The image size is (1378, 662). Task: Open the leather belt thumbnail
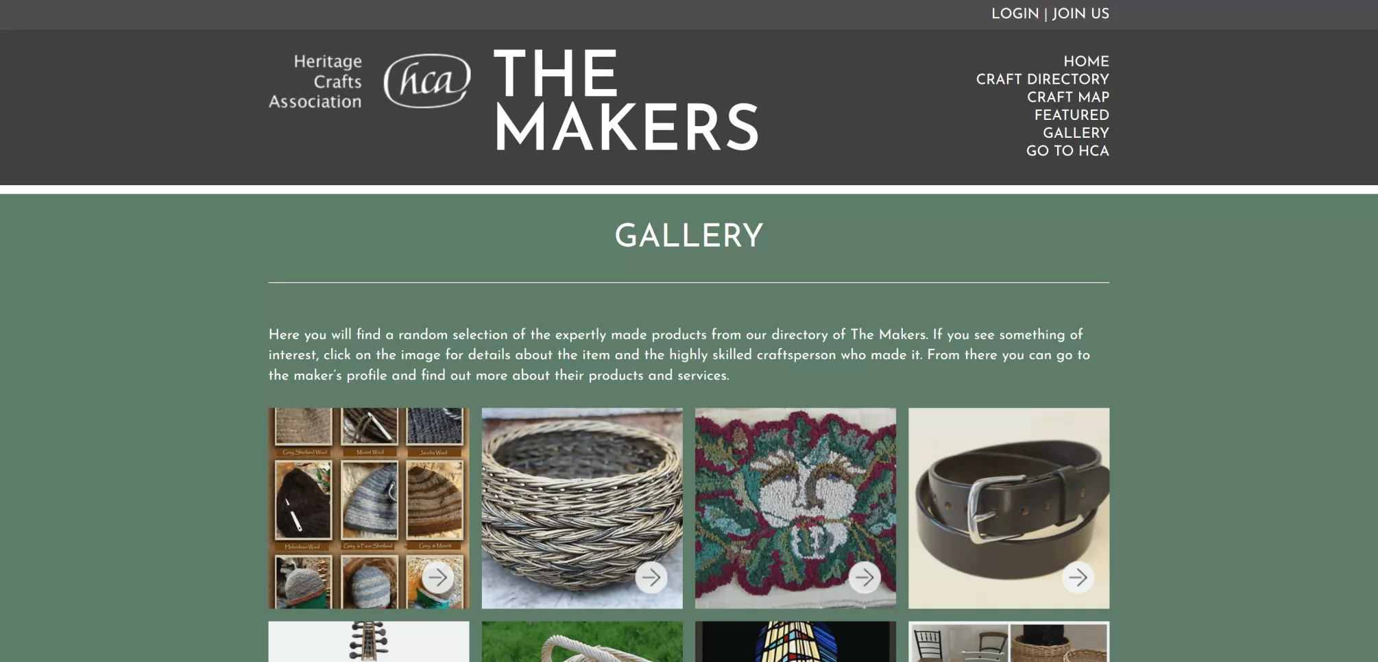pos(1008,508)
